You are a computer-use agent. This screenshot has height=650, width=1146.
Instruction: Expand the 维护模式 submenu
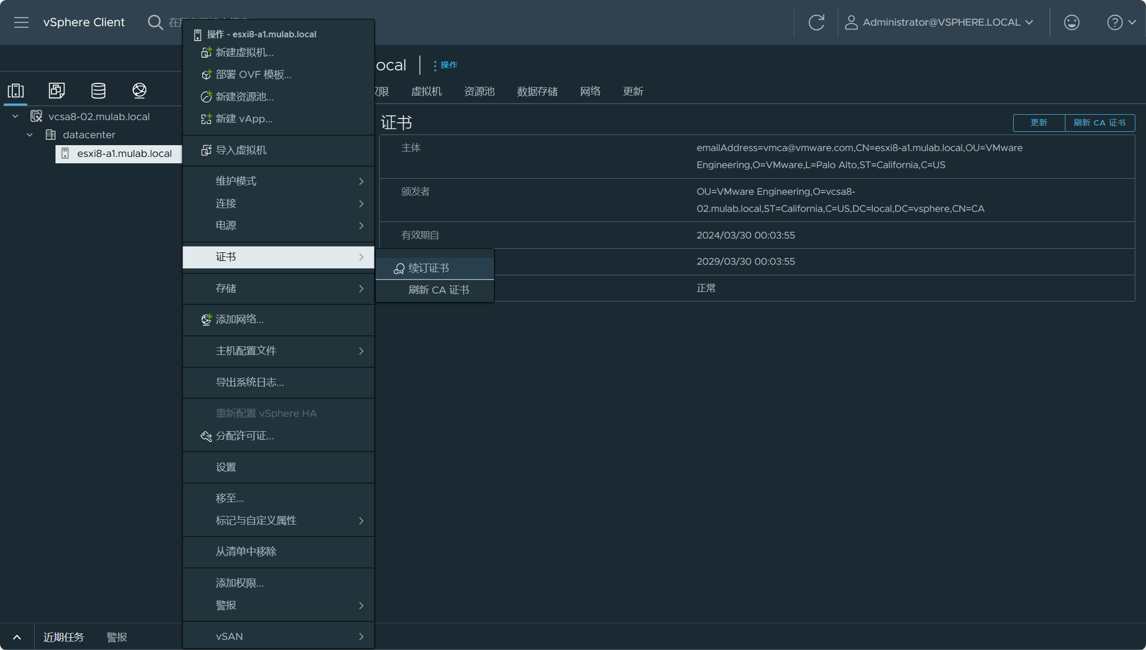point(278,181)
